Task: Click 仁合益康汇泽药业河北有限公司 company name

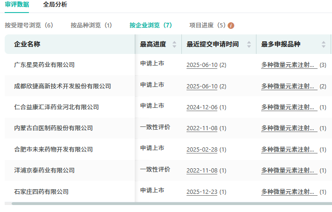Action: [56, 107]
